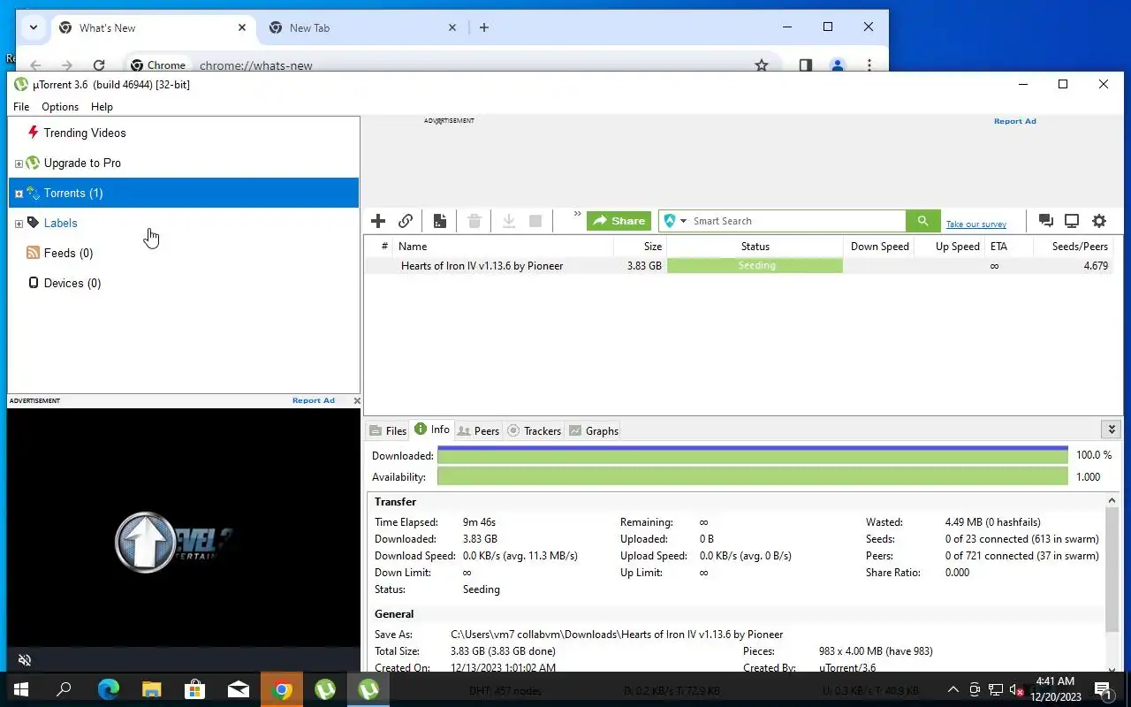Unmute the video ad with the speaker icon
The width and height of the screenshot is (1131, 707).
25,660
